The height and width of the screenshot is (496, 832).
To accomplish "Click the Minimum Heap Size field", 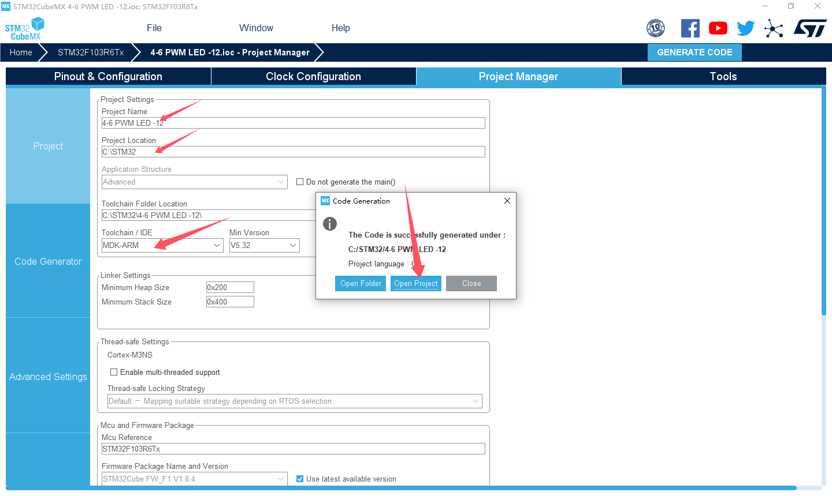I will click(230, 287).
